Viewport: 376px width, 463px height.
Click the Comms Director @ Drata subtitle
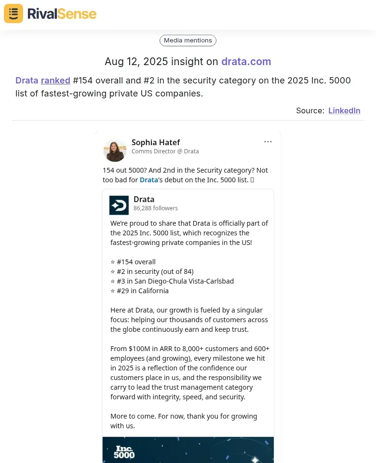coord(165,151)
